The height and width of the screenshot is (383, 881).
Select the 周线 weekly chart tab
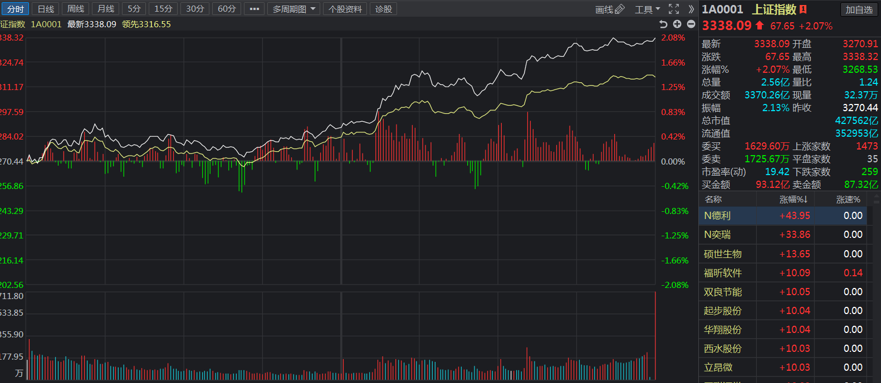point(76,9)
